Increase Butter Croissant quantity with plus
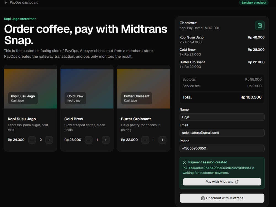This screenshot has height=207, width=276. pos(162,140)
